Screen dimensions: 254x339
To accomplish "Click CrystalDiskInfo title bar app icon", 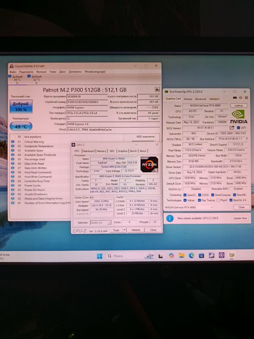I will (12, 66).
